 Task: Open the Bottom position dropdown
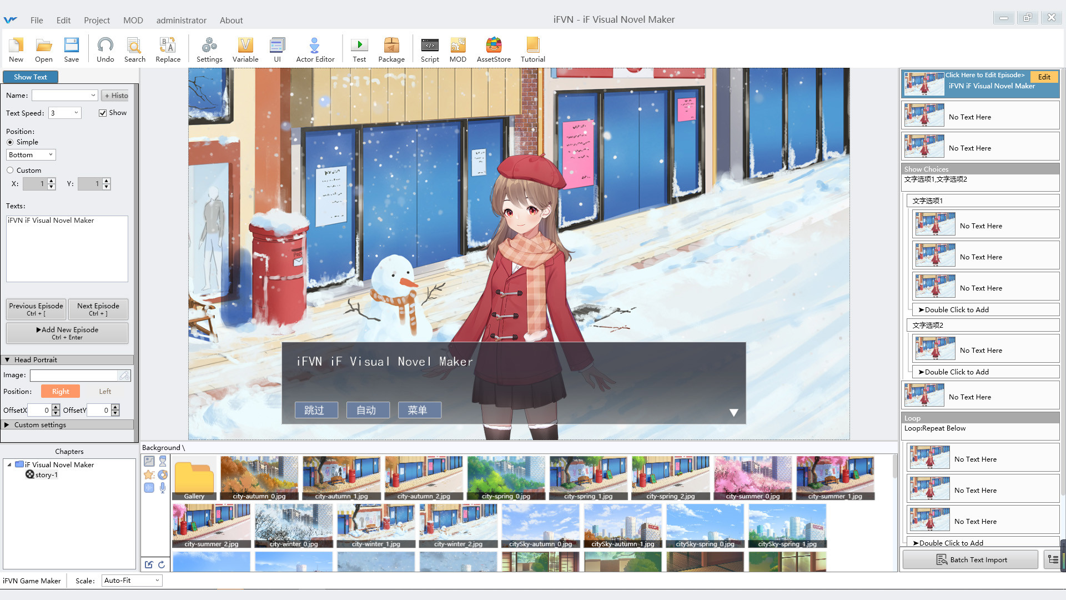tap(31, 154)
